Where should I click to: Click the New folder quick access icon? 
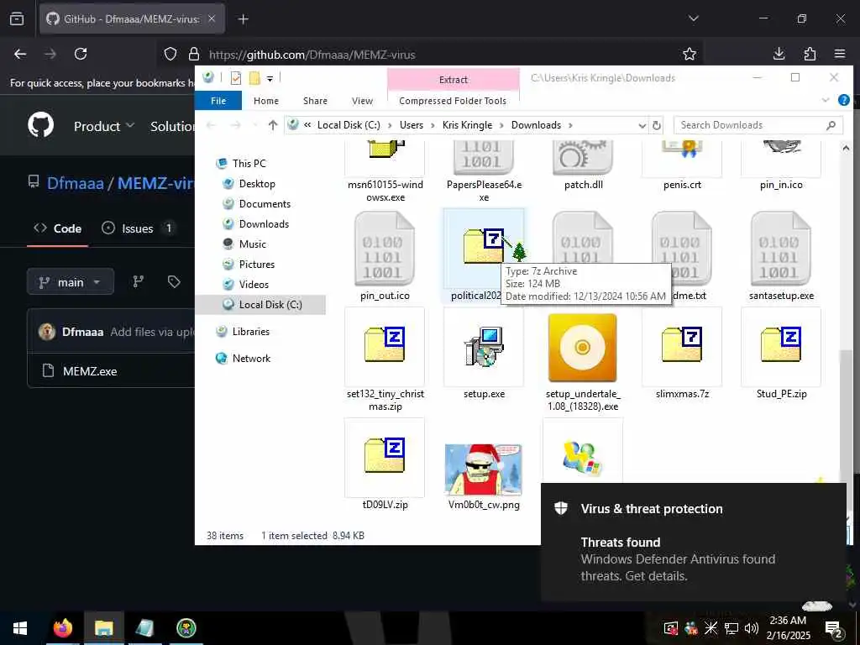[254, 78]
